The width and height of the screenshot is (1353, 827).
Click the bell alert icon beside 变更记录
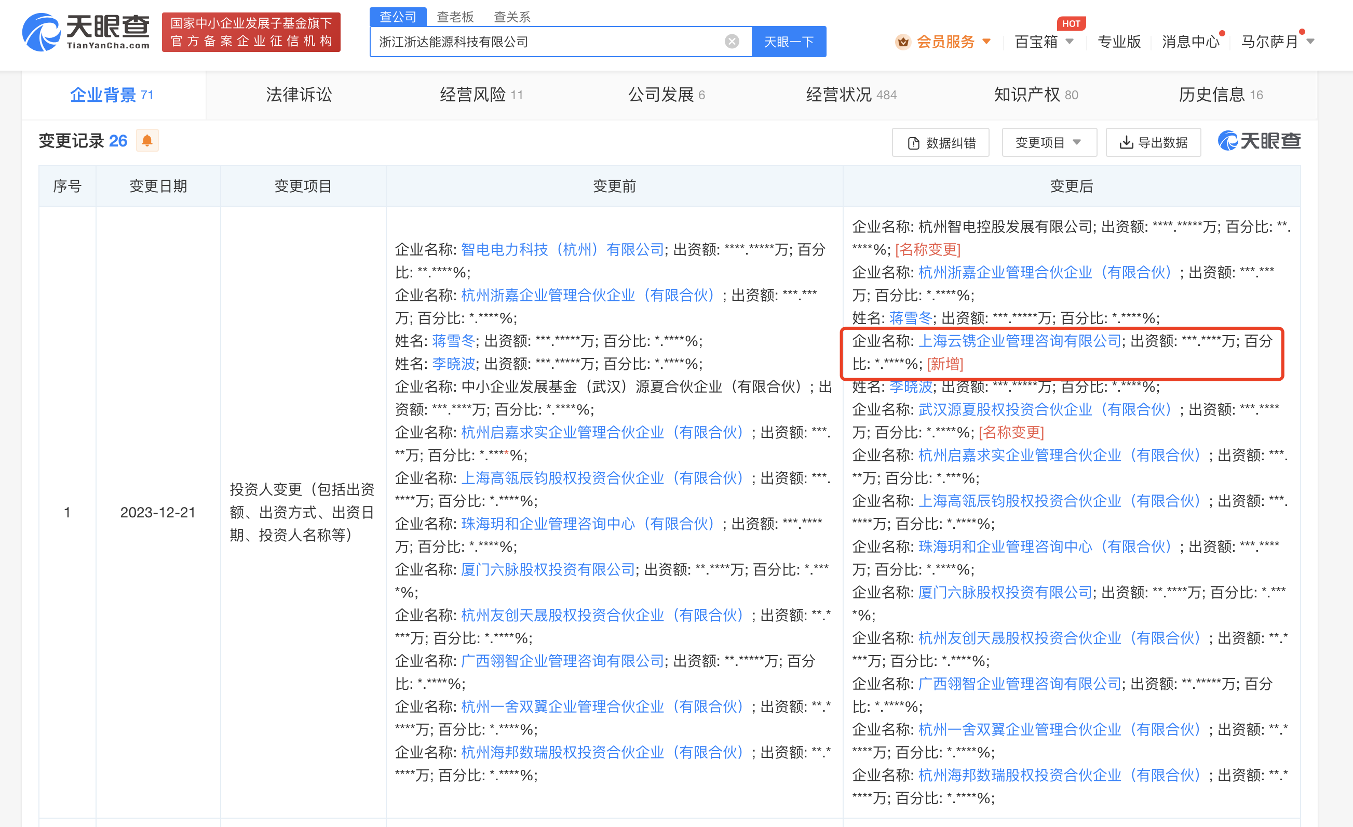pyautogui.click(x=147, y=141)
